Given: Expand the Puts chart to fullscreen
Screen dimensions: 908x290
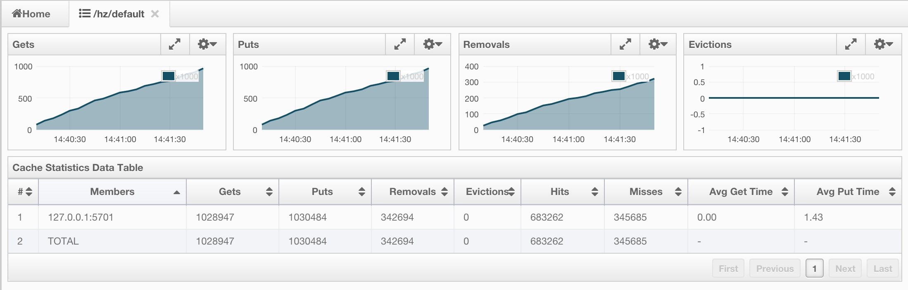Looking at the screenshot, I should pos(400,44).
